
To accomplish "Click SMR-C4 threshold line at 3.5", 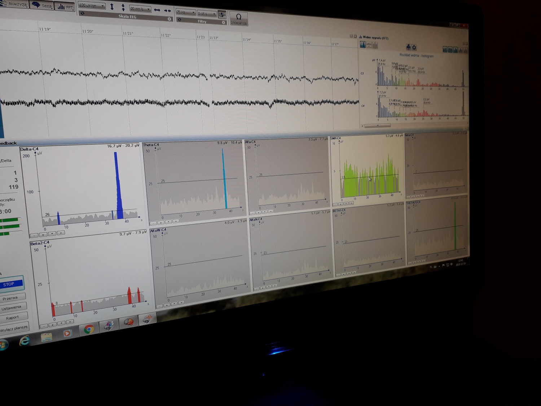I will tap(370, 177).
